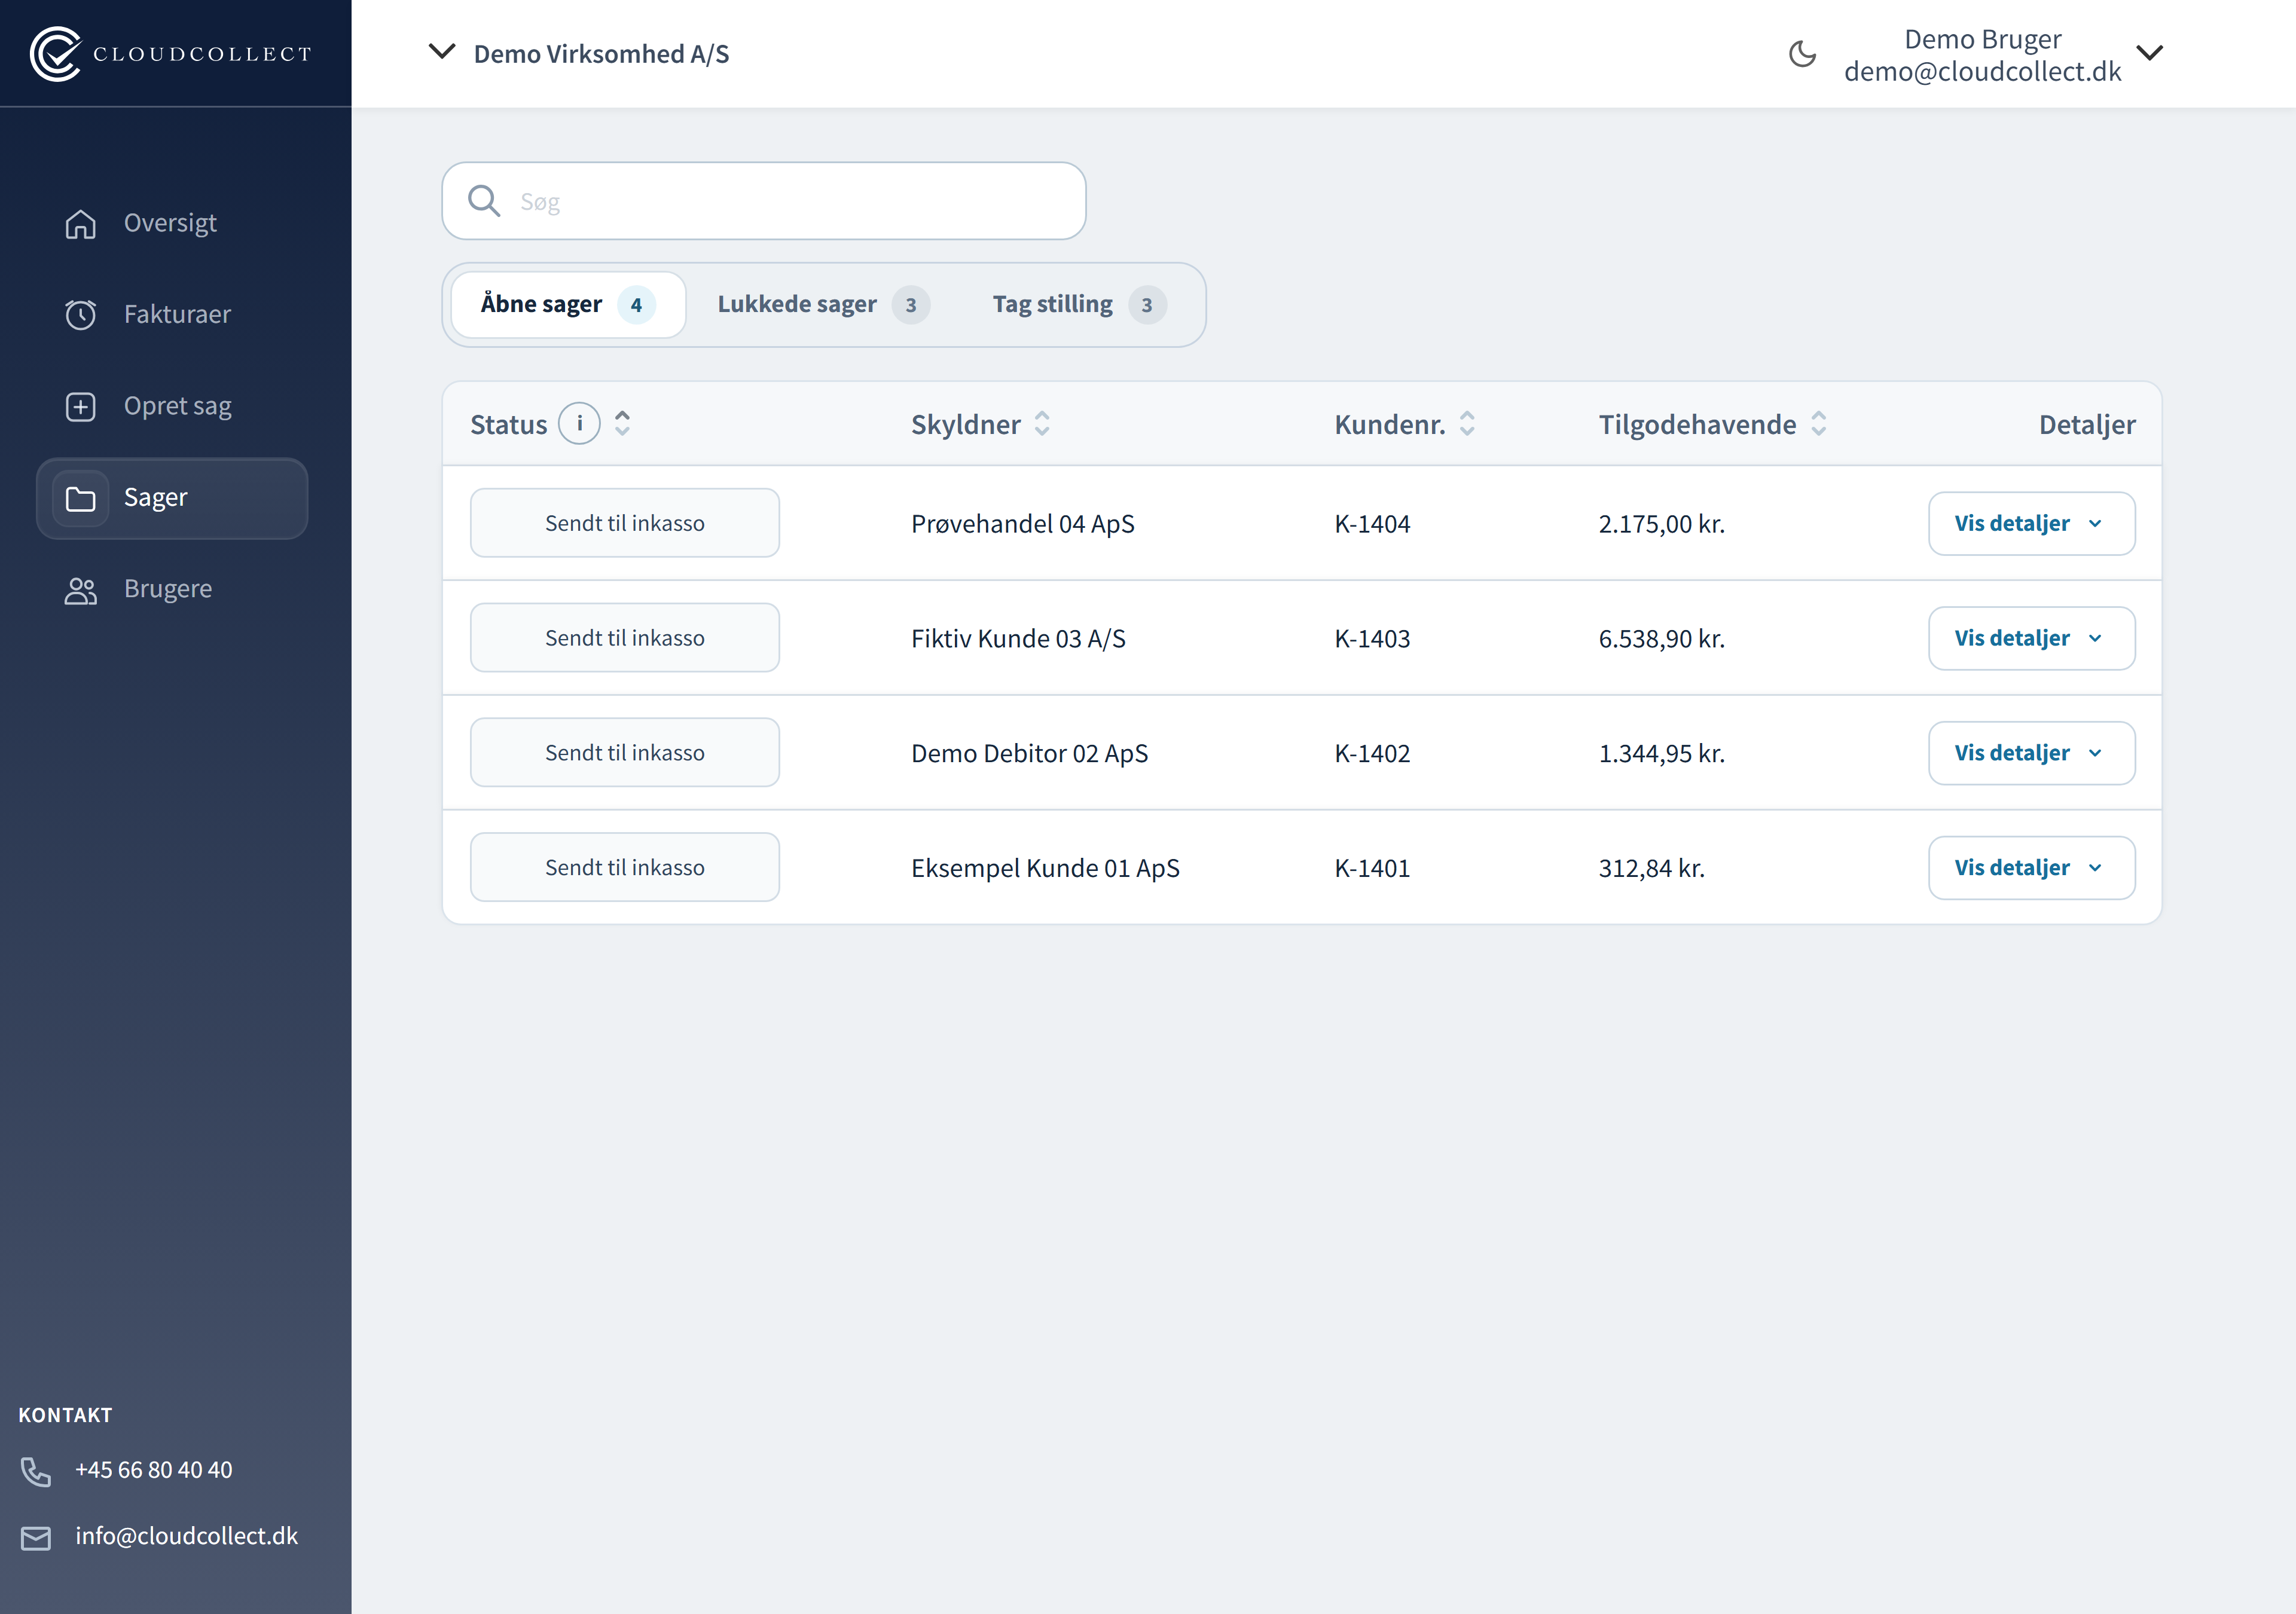Click the Detaljer column header
This screenshot has height=1614, width=2296.
[x=2087, y=425]
